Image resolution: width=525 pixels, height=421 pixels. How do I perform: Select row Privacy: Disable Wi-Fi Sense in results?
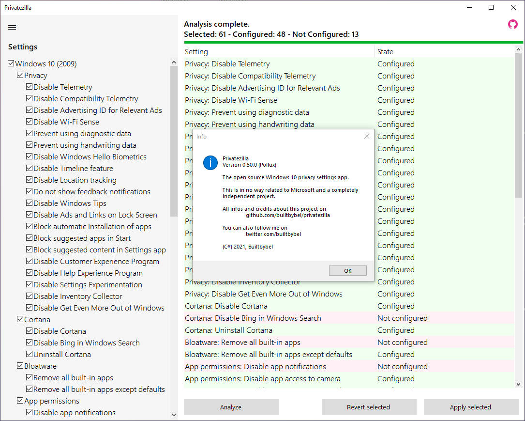349,100
